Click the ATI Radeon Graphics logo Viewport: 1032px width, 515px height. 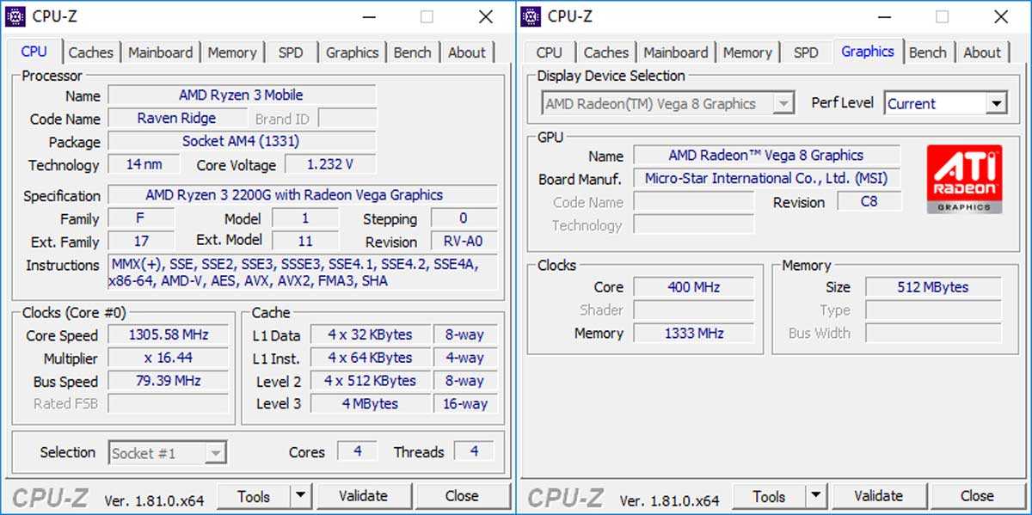(x=964, y=179)
